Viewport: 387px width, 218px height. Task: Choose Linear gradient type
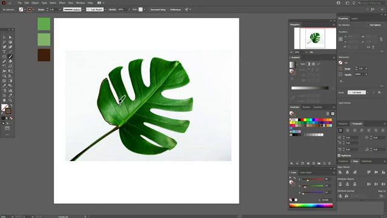click(x=308, y=64)
